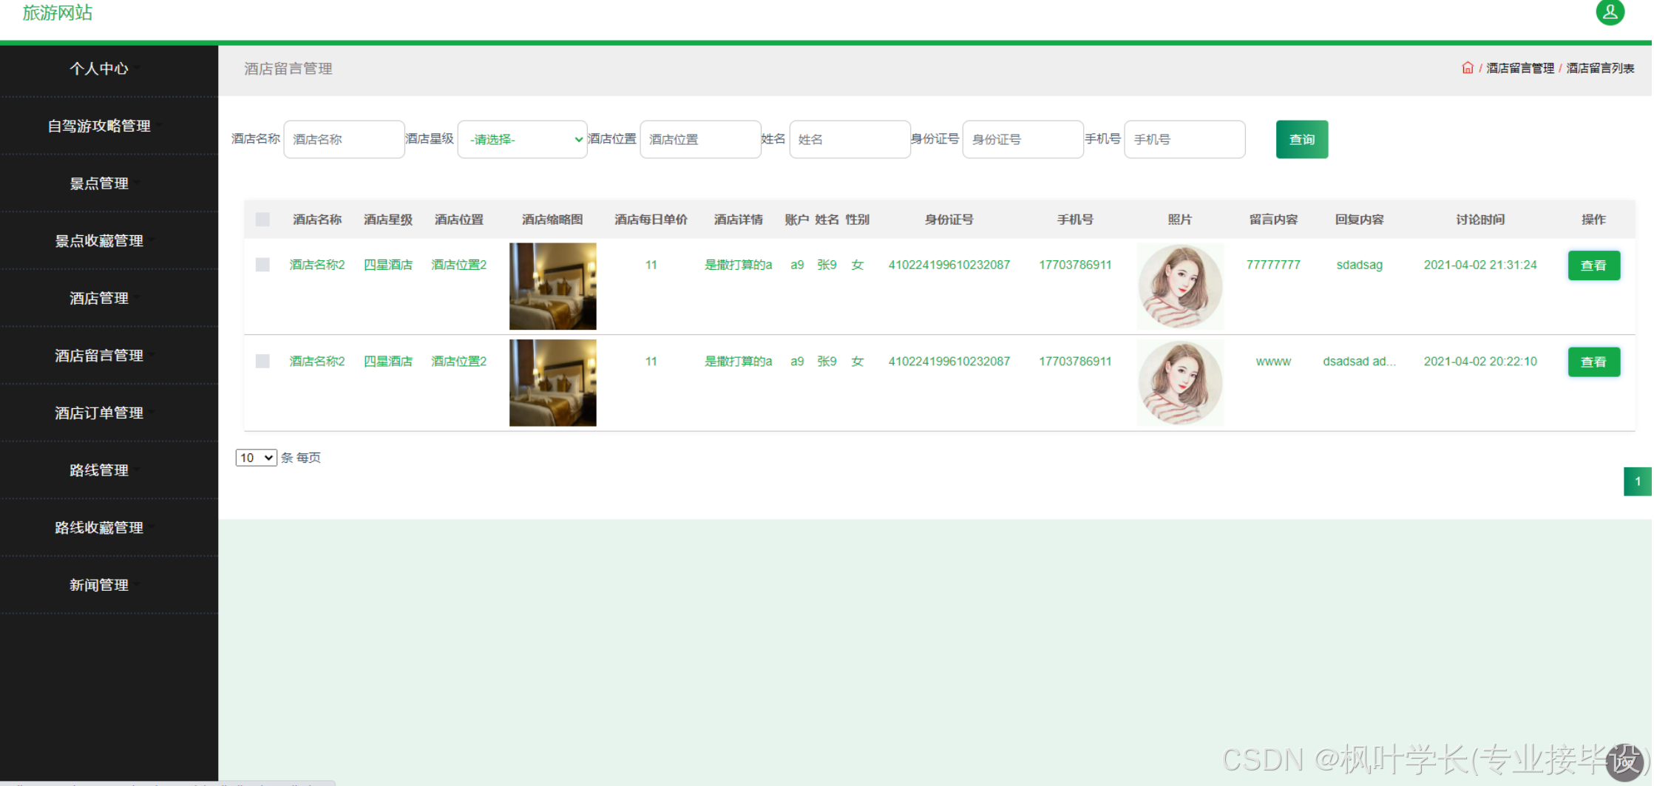
Task: Check the row with message 77777777
Action: pyautogui.click(x=262, y=265)
